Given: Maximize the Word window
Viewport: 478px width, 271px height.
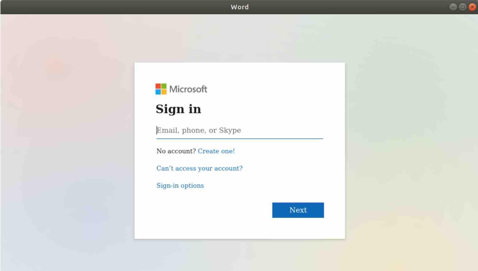Looking at the screenshot, I should click(x=463, y=7).
